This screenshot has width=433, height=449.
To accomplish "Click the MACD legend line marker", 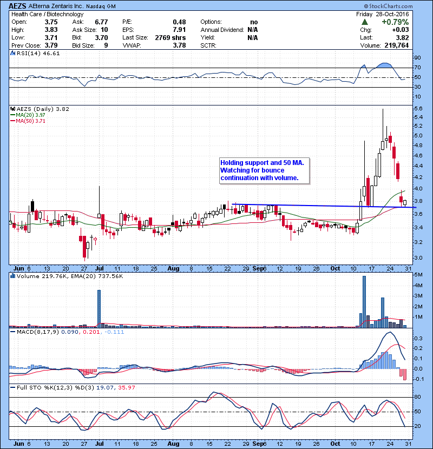I will click(x=12, y=332).
